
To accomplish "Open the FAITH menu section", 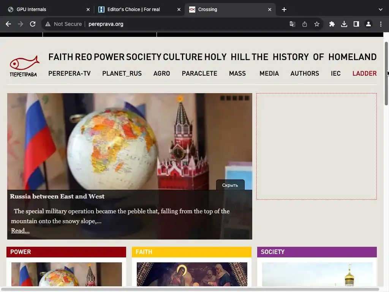I will point(61,57).
